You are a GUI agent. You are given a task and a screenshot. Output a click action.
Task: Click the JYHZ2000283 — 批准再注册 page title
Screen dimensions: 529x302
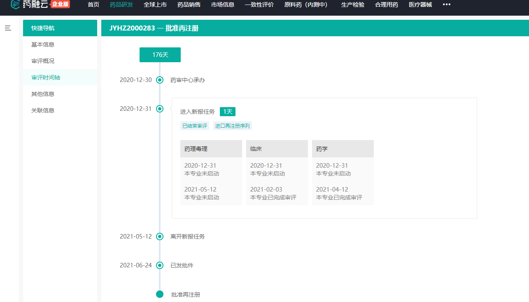coord(154,28)
